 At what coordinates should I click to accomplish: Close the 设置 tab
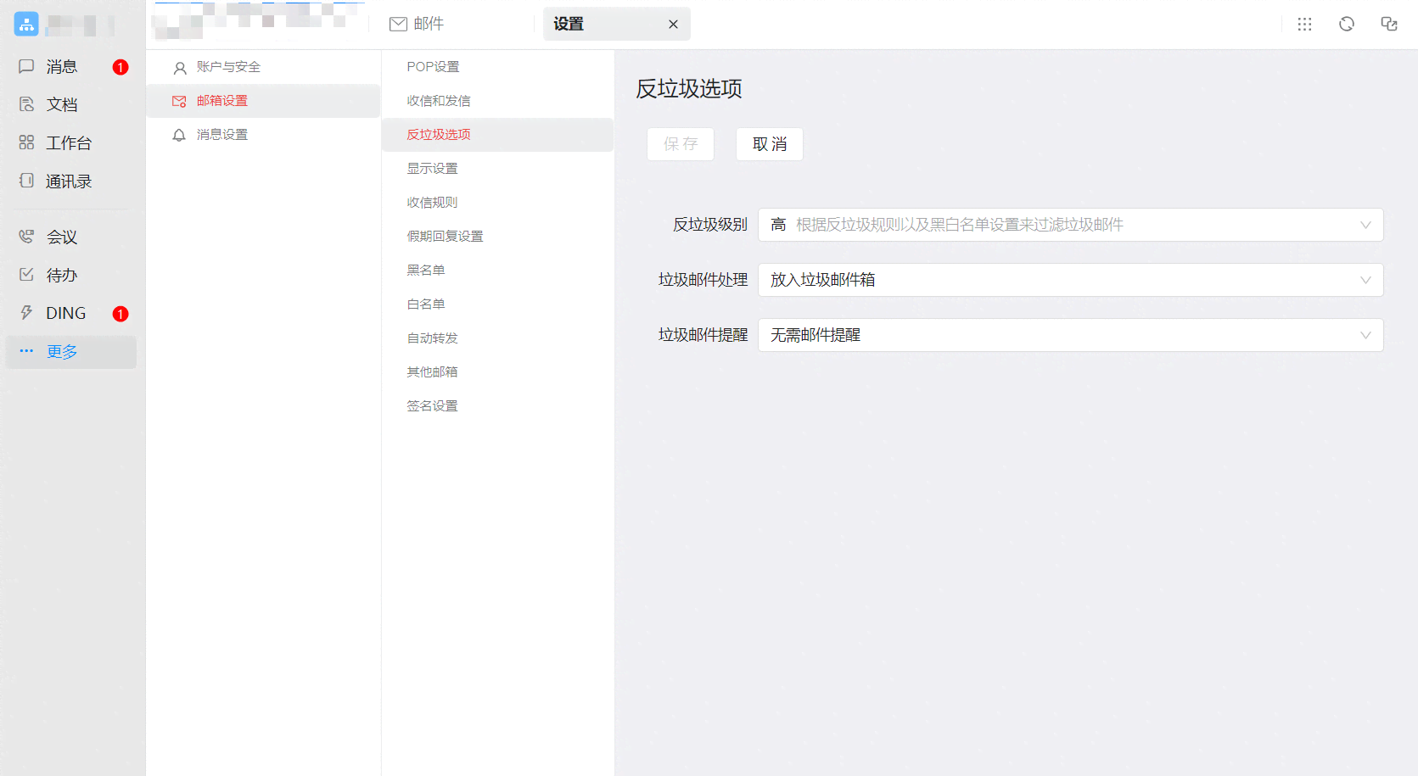[x=673, y=25]
